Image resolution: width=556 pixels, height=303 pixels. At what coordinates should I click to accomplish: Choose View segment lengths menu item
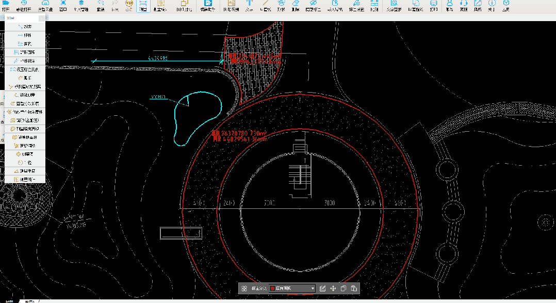(25, 103)
